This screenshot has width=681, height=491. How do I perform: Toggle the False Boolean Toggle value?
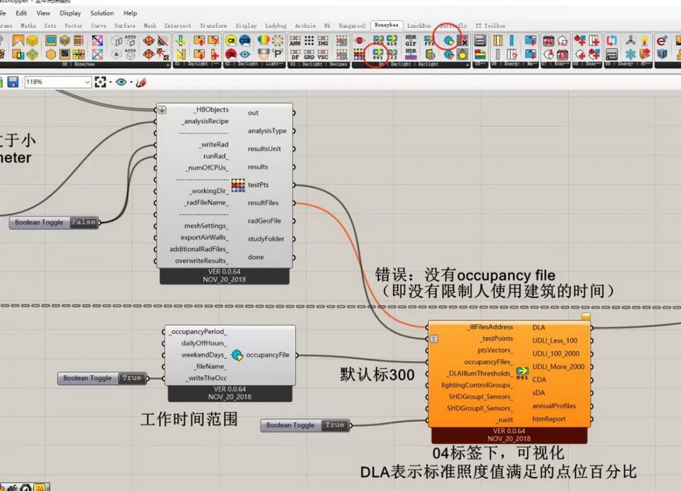point(83,222)
